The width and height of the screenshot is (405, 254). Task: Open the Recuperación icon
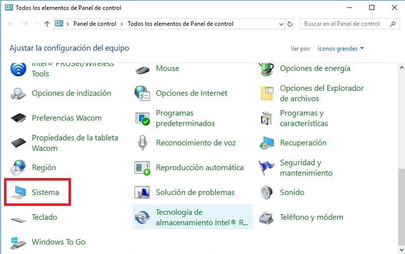pos(267,143)
